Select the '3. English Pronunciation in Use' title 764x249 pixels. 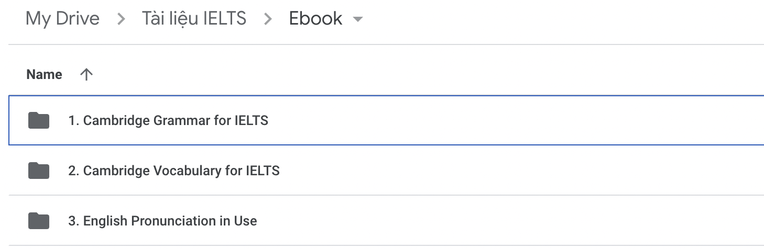(162, 221)
